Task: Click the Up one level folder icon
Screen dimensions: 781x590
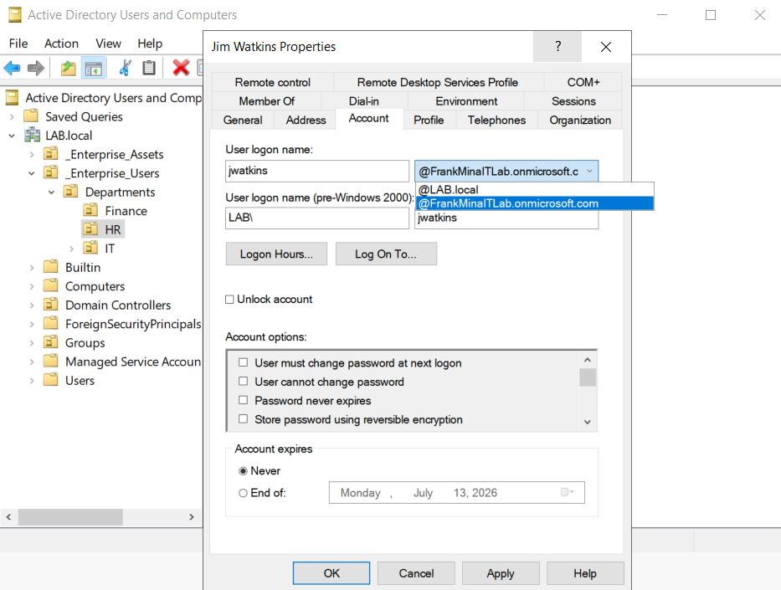Action: point(69,68)
